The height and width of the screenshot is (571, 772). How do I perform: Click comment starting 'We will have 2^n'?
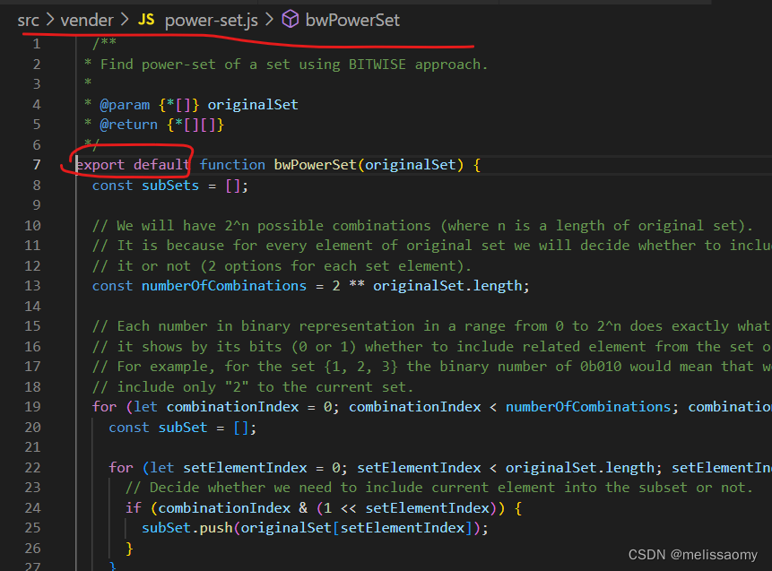(x=422, y=226)
